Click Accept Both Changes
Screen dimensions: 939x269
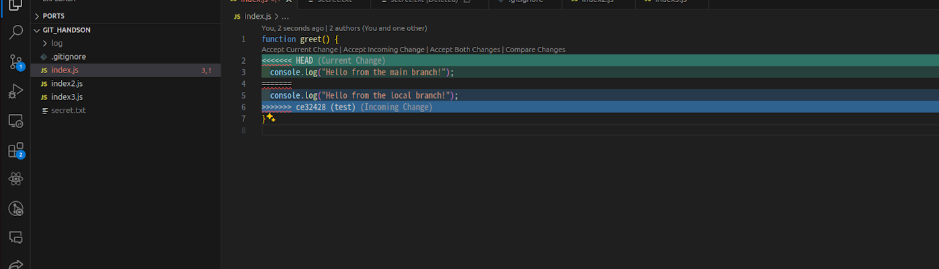465,50
